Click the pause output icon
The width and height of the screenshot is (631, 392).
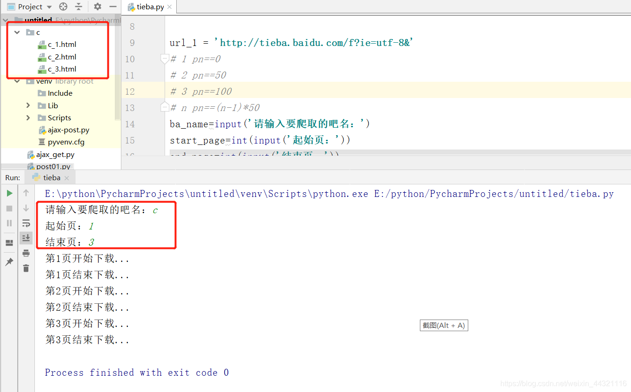[x=9, y=223]
